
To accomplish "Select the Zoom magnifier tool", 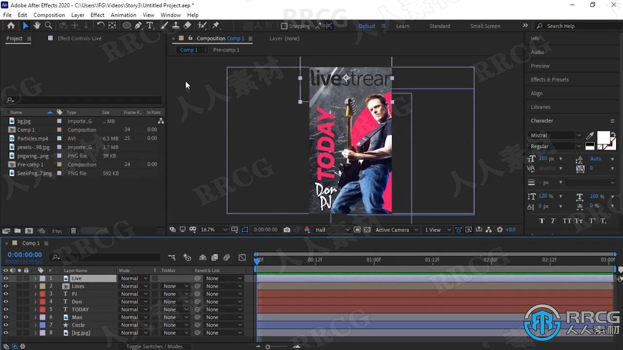I will [x=48, y=25].
